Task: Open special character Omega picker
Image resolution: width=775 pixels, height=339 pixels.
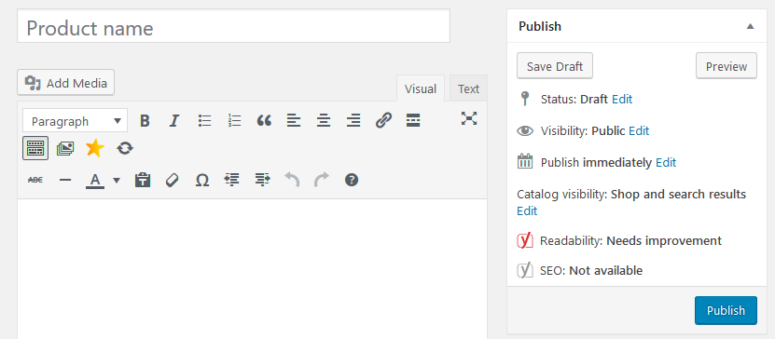Action: click(201, 180)
